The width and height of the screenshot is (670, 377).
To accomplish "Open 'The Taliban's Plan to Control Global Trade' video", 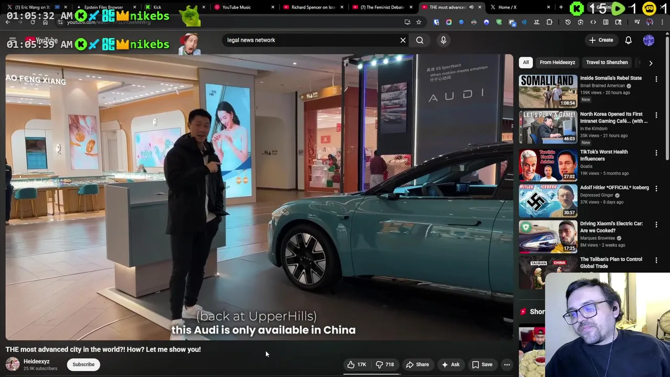I will tap(611, 262).
